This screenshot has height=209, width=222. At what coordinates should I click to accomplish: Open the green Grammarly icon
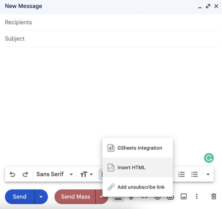tap(209, 158)
